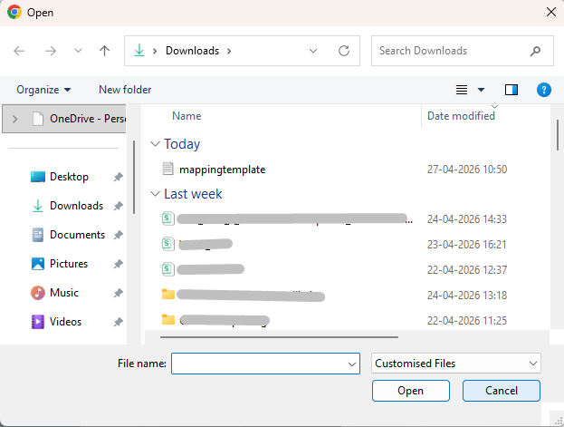Go up one folder level
The height and width of the screenshot is (427, 564).
pos(104,51)
